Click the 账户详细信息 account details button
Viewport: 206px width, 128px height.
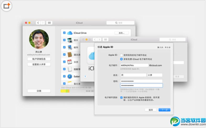click(x=39, y=59)
